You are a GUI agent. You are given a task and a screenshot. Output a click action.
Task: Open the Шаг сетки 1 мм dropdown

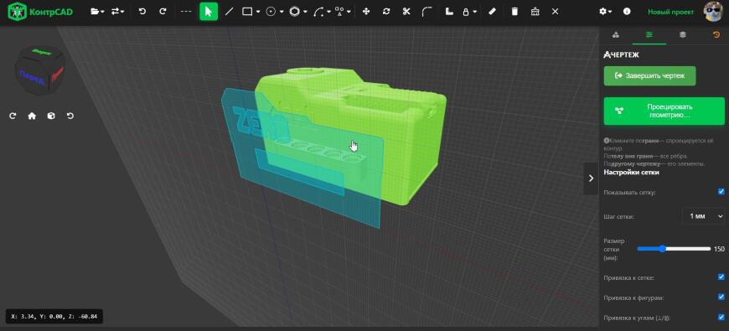point(703,216)
